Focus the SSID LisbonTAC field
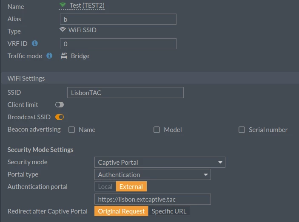Viewport: 299px width, 222px height. click(x=125, y=93)
